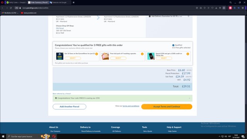
Task: Click the Qualified check mark indicator
Action: coord(173,45)
